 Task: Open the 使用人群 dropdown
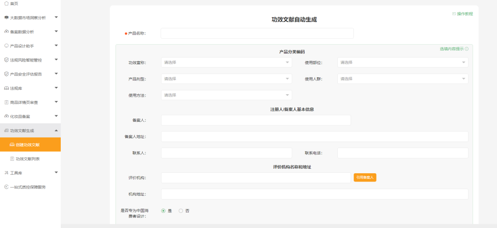coord(403,79)
